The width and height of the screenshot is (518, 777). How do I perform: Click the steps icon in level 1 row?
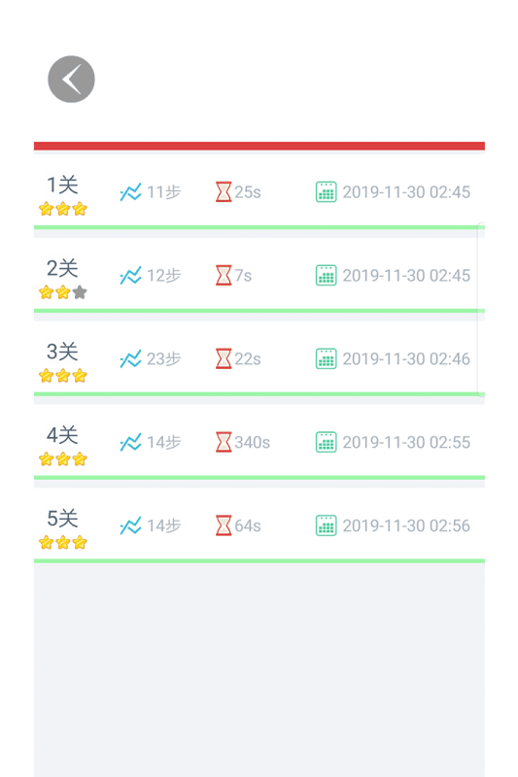point(130,192)
